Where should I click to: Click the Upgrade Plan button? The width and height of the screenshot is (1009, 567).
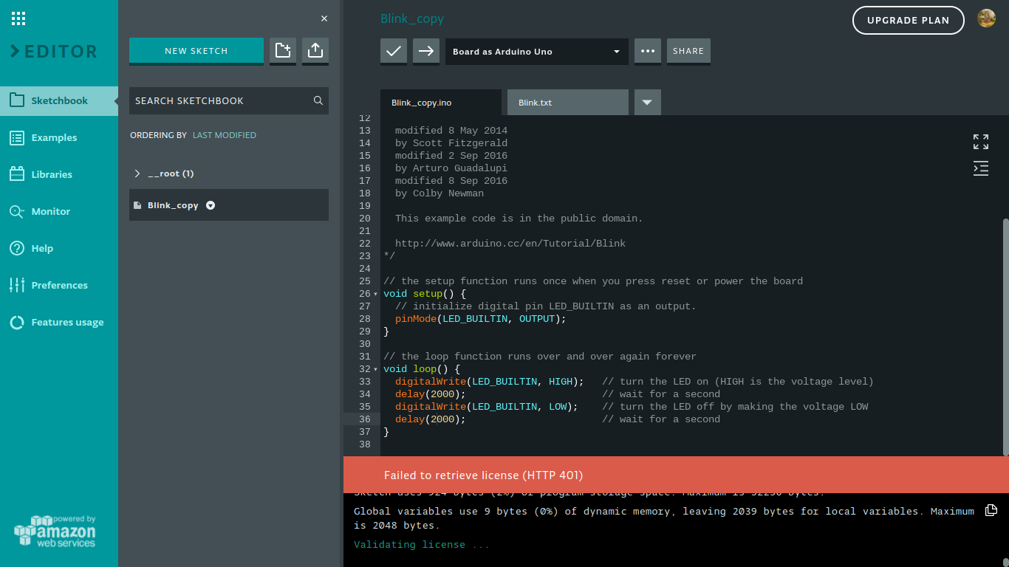click(x=909, y=20)
